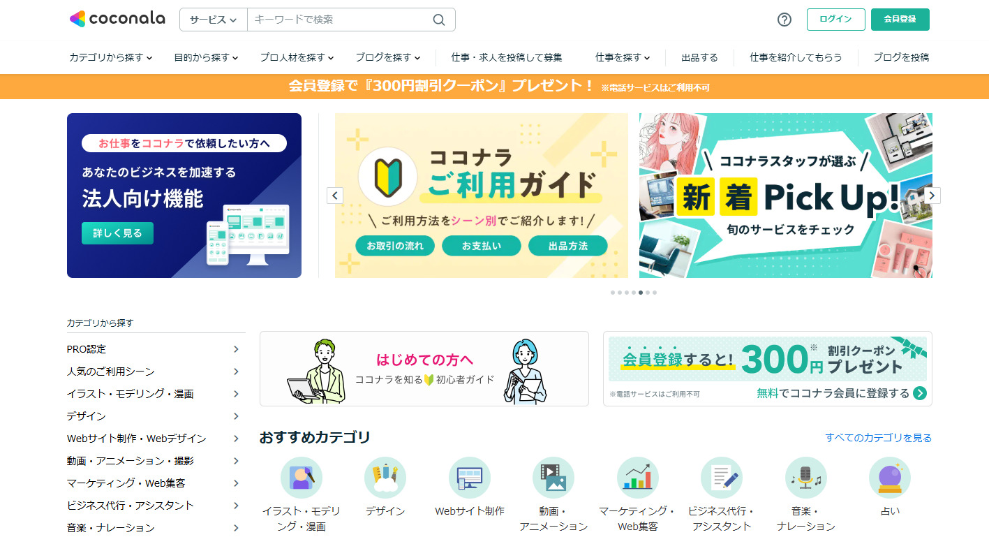Image resolution: width=989 pixels, height=544 pixels.
Task: Click the 出品方法 guide button
Action: [568, 246]
